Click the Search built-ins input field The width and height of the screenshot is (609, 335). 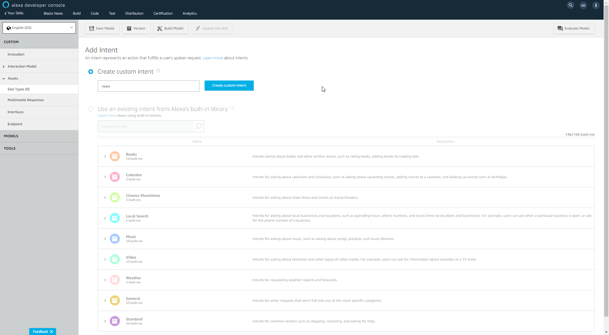(146, 126)
